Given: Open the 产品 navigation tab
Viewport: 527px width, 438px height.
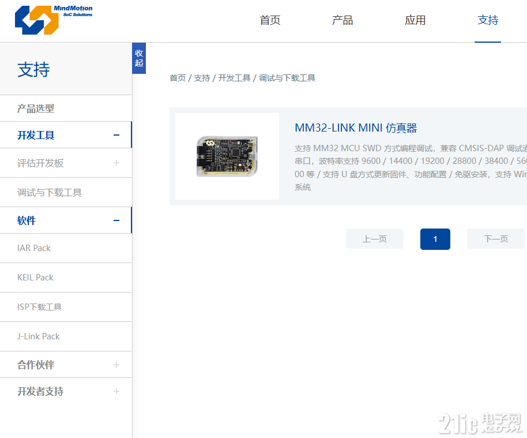Looking at the screenshot, I should click(x=342, y=20).
